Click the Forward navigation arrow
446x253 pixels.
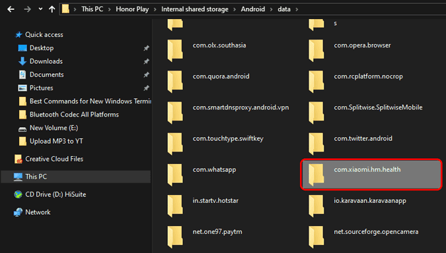coord(27,9)
